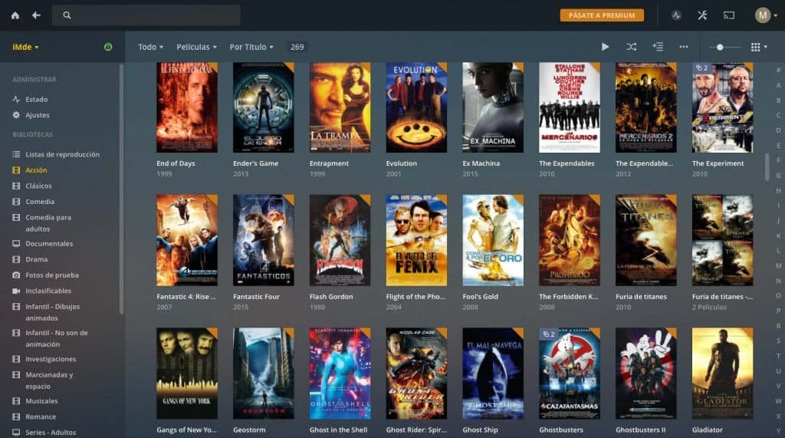The image size is (785, 438).
Task: Expand the iMde server dropdown
Action: [25, 47]
